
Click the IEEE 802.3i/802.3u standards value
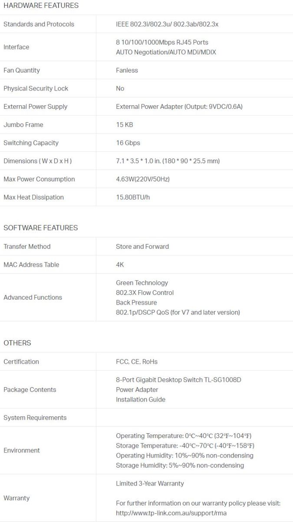tap(167, 24)
